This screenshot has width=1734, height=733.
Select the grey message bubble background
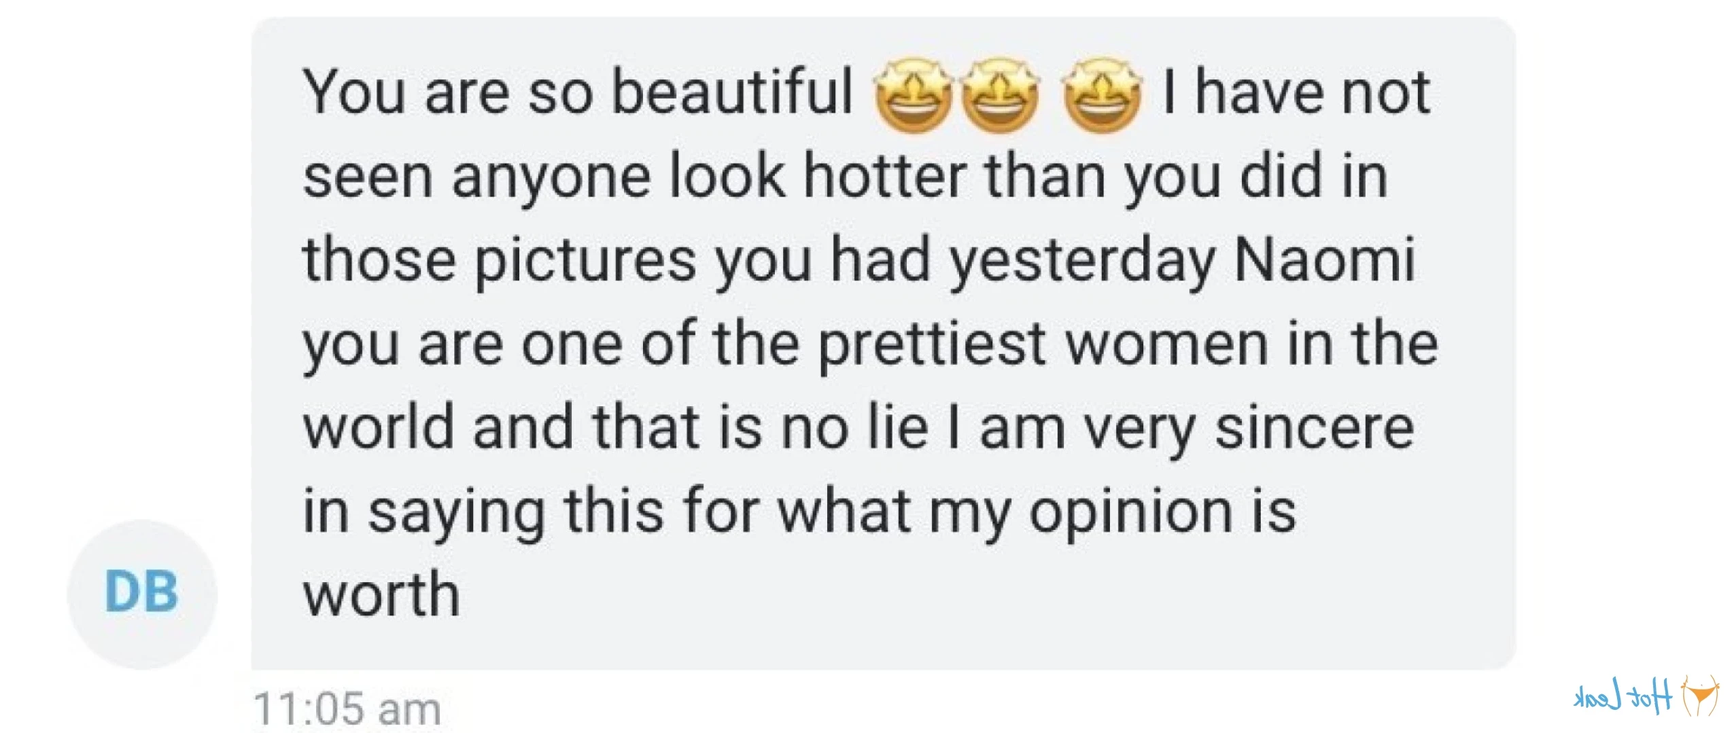click(x=883, y=343)
